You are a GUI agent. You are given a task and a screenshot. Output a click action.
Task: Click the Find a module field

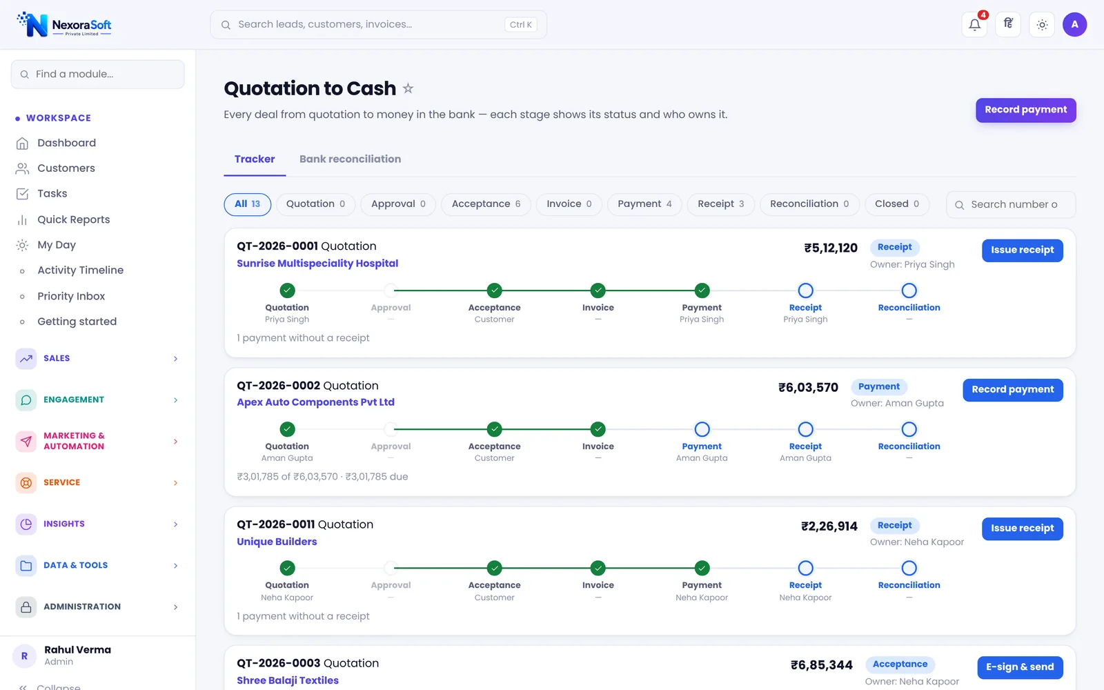pyautogui.click(x=98, y=75)
